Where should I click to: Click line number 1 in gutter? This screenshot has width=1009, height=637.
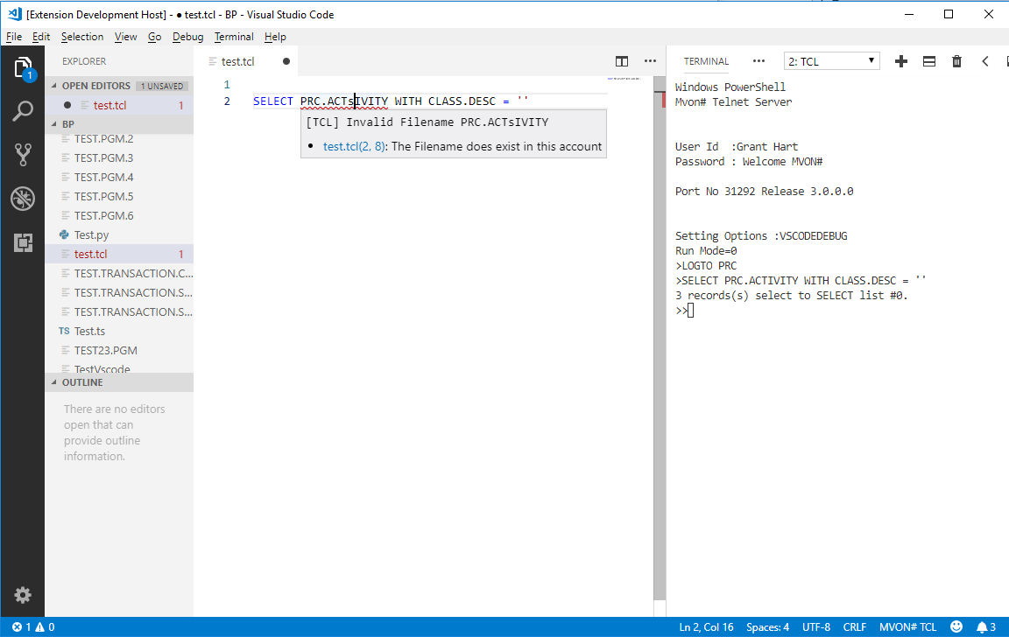click(227, 84)
